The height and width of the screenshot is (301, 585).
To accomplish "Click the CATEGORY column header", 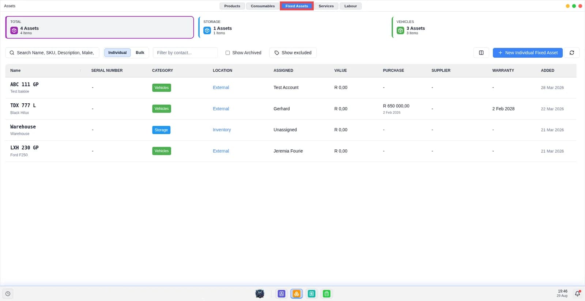I will 162,71.
